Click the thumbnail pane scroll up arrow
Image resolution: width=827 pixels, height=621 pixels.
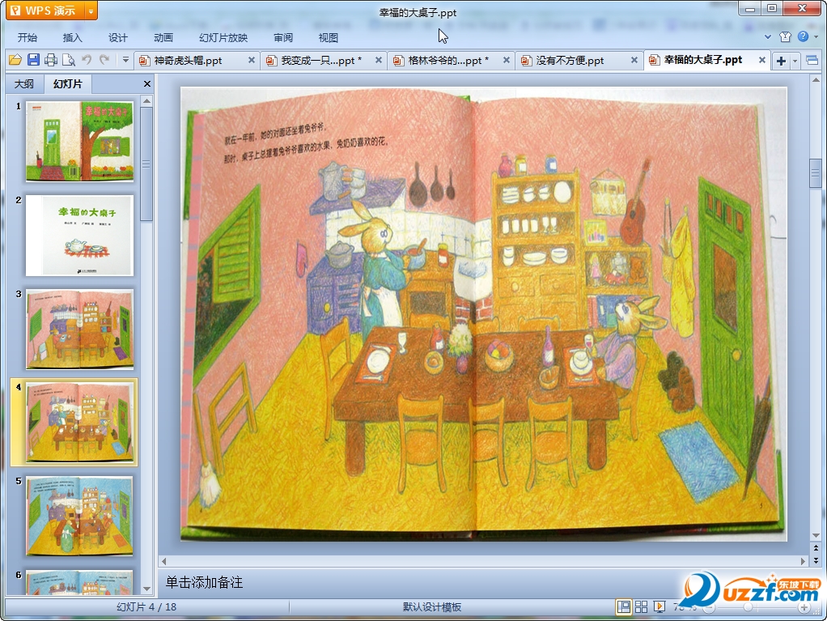tap(147, 100)
